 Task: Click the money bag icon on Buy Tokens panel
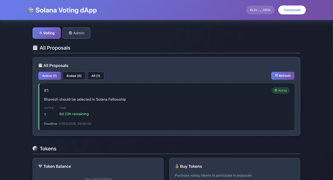[177, 166]
